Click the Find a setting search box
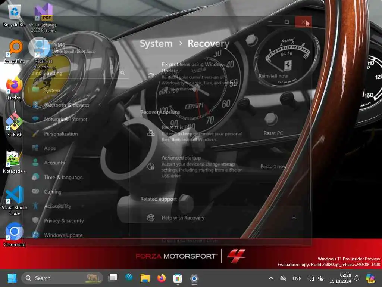382x287 pixels. point(79,73)
